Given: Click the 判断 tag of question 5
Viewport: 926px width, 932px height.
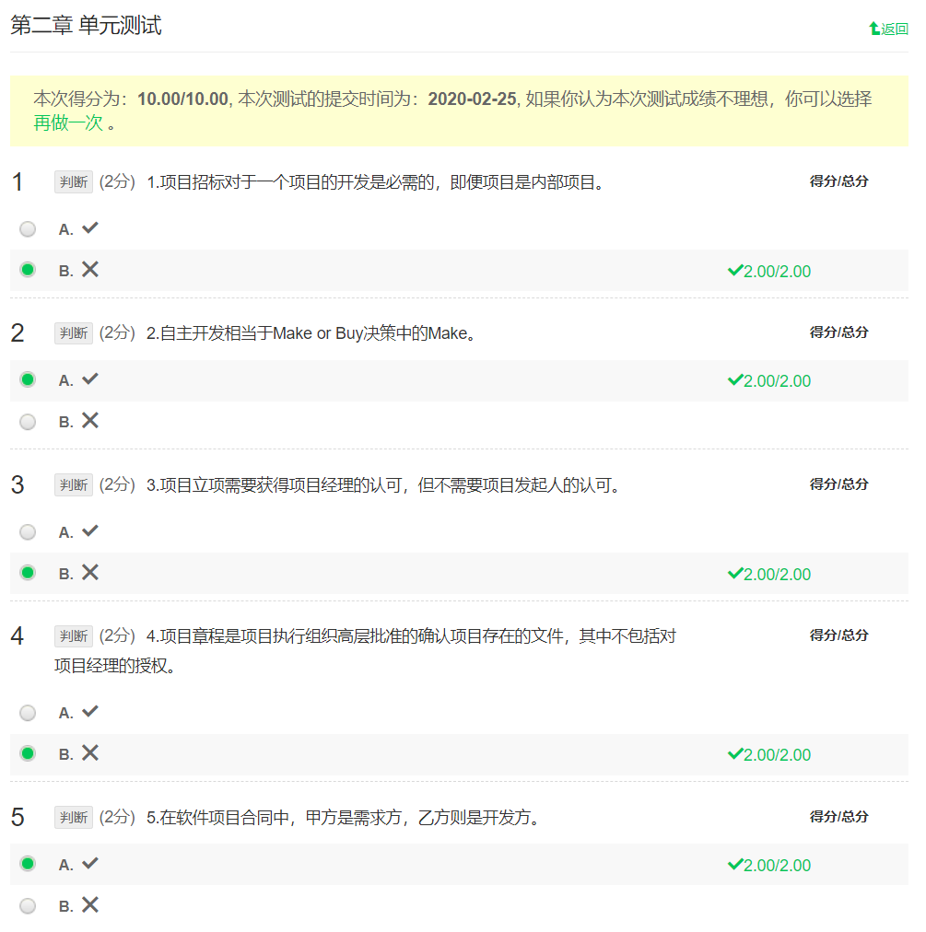Looking at the screenshot, I should coord(73,817).
